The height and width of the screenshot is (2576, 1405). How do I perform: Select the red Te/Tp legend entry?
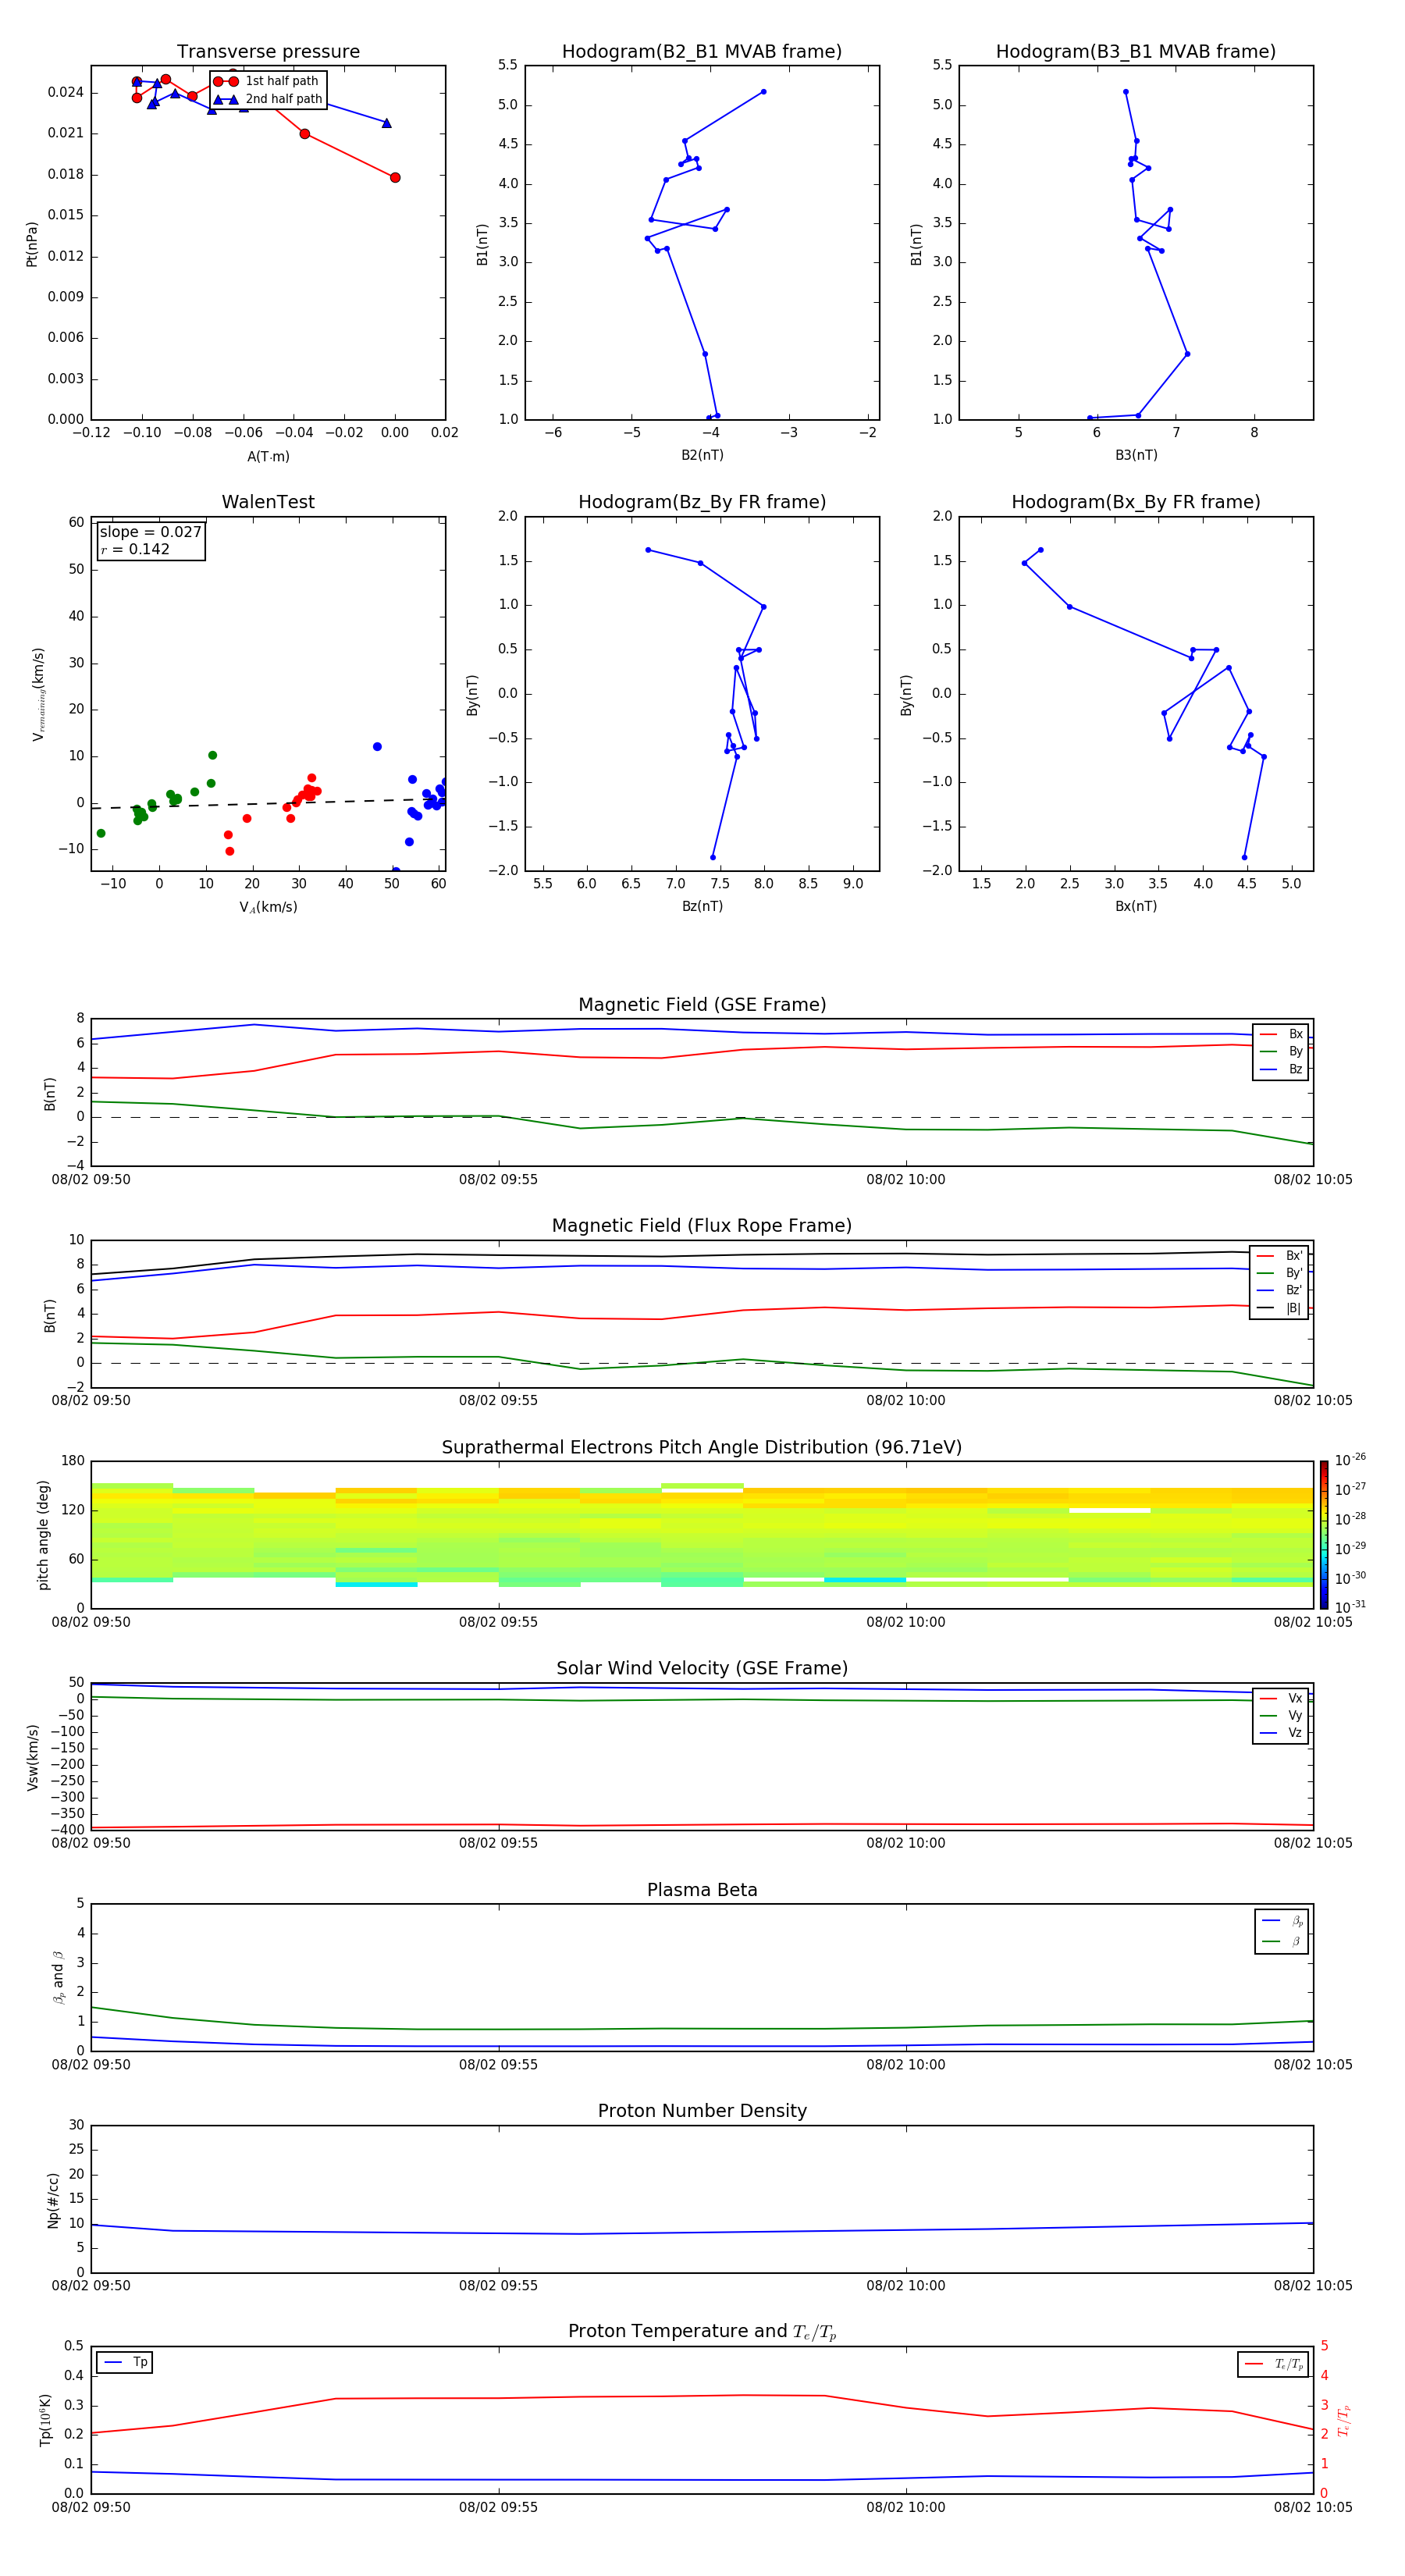click(x=1274, y=2364)
